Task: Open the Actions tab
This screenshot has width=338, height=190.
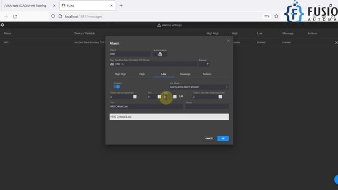Action: pyautogui.click(x=207, y=74)
